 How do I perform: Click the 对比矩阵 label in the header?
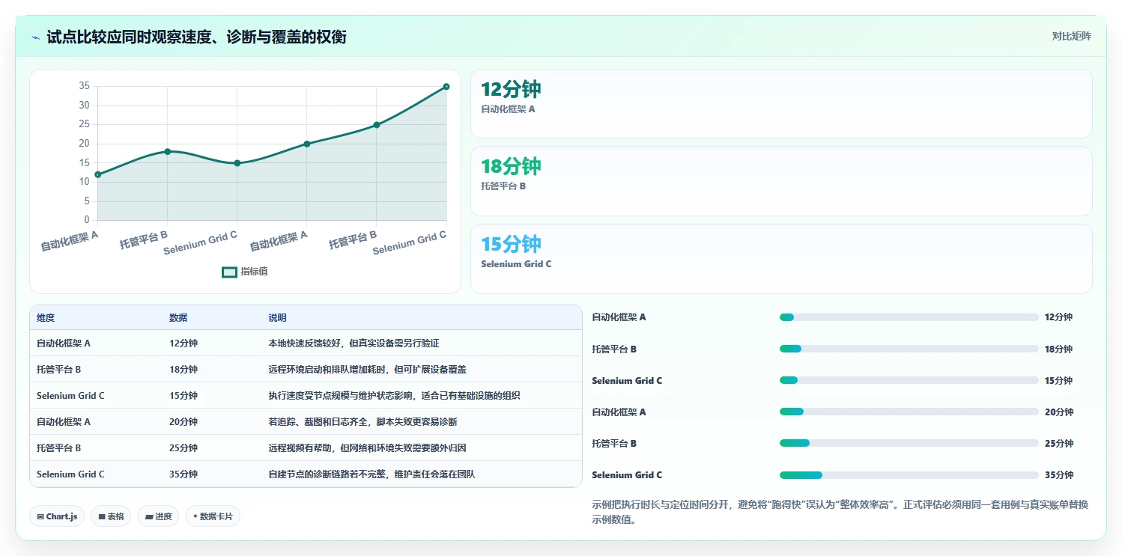tap(1072, 36)
